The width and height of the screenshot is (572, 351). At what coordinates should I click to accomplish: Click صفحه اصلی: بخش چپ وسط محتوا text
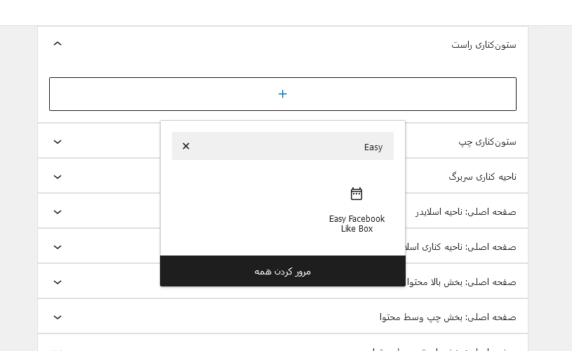click(448, 317)
